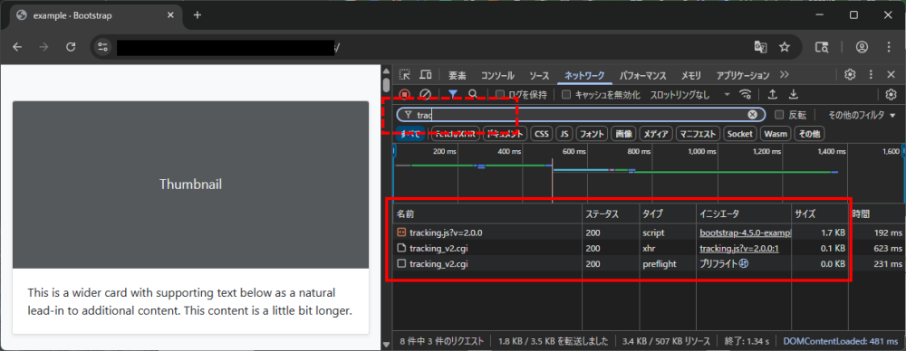Enable the キャッシュを無効化 checkbox

(567, 95)
